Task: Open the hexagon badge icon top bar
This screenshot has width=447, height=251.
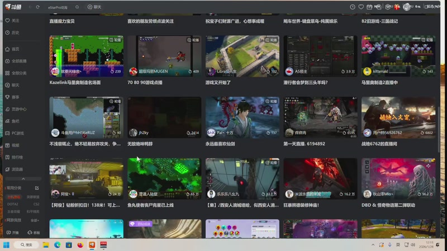Action: (x=387, y=7)
